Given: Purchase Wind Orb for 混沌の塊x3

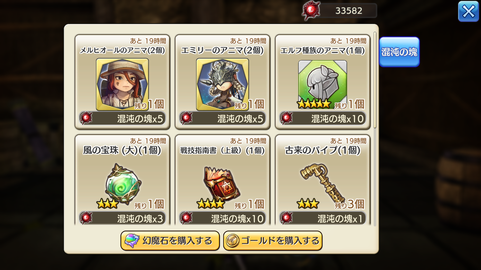Looking at the screenshot, I should tap(122, 218).
